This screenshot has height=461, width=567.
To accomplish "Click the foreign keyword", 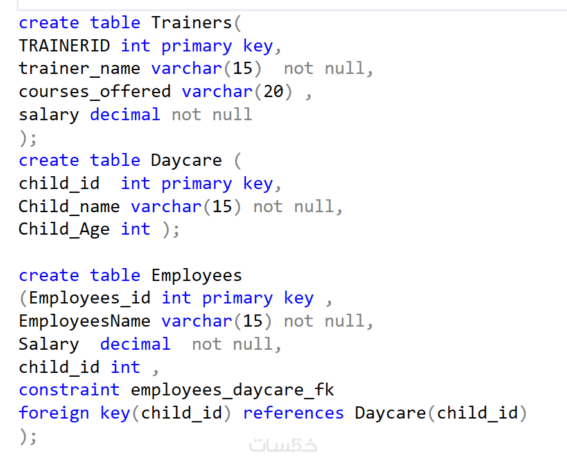I will 53,413.
